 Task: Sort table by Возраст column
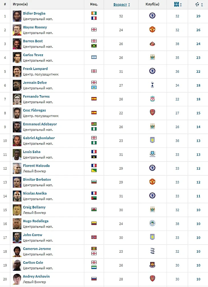point(120,4)
